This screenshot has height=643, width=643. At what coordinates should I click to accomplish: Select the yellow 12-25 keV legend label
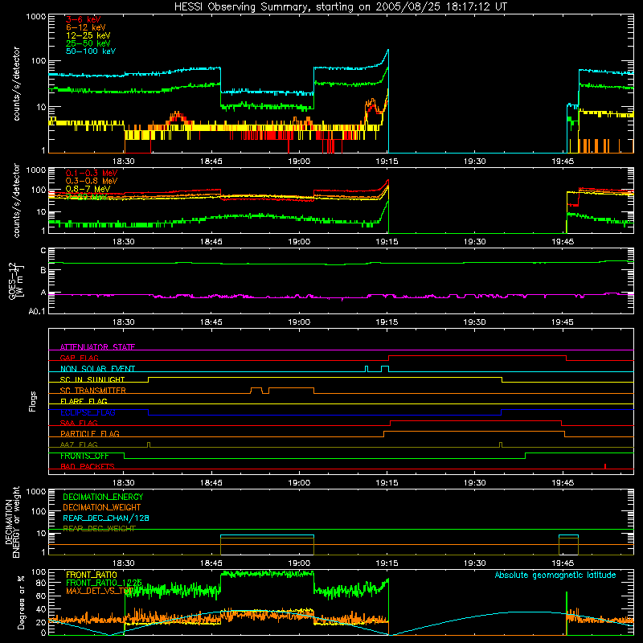point(88,35)
